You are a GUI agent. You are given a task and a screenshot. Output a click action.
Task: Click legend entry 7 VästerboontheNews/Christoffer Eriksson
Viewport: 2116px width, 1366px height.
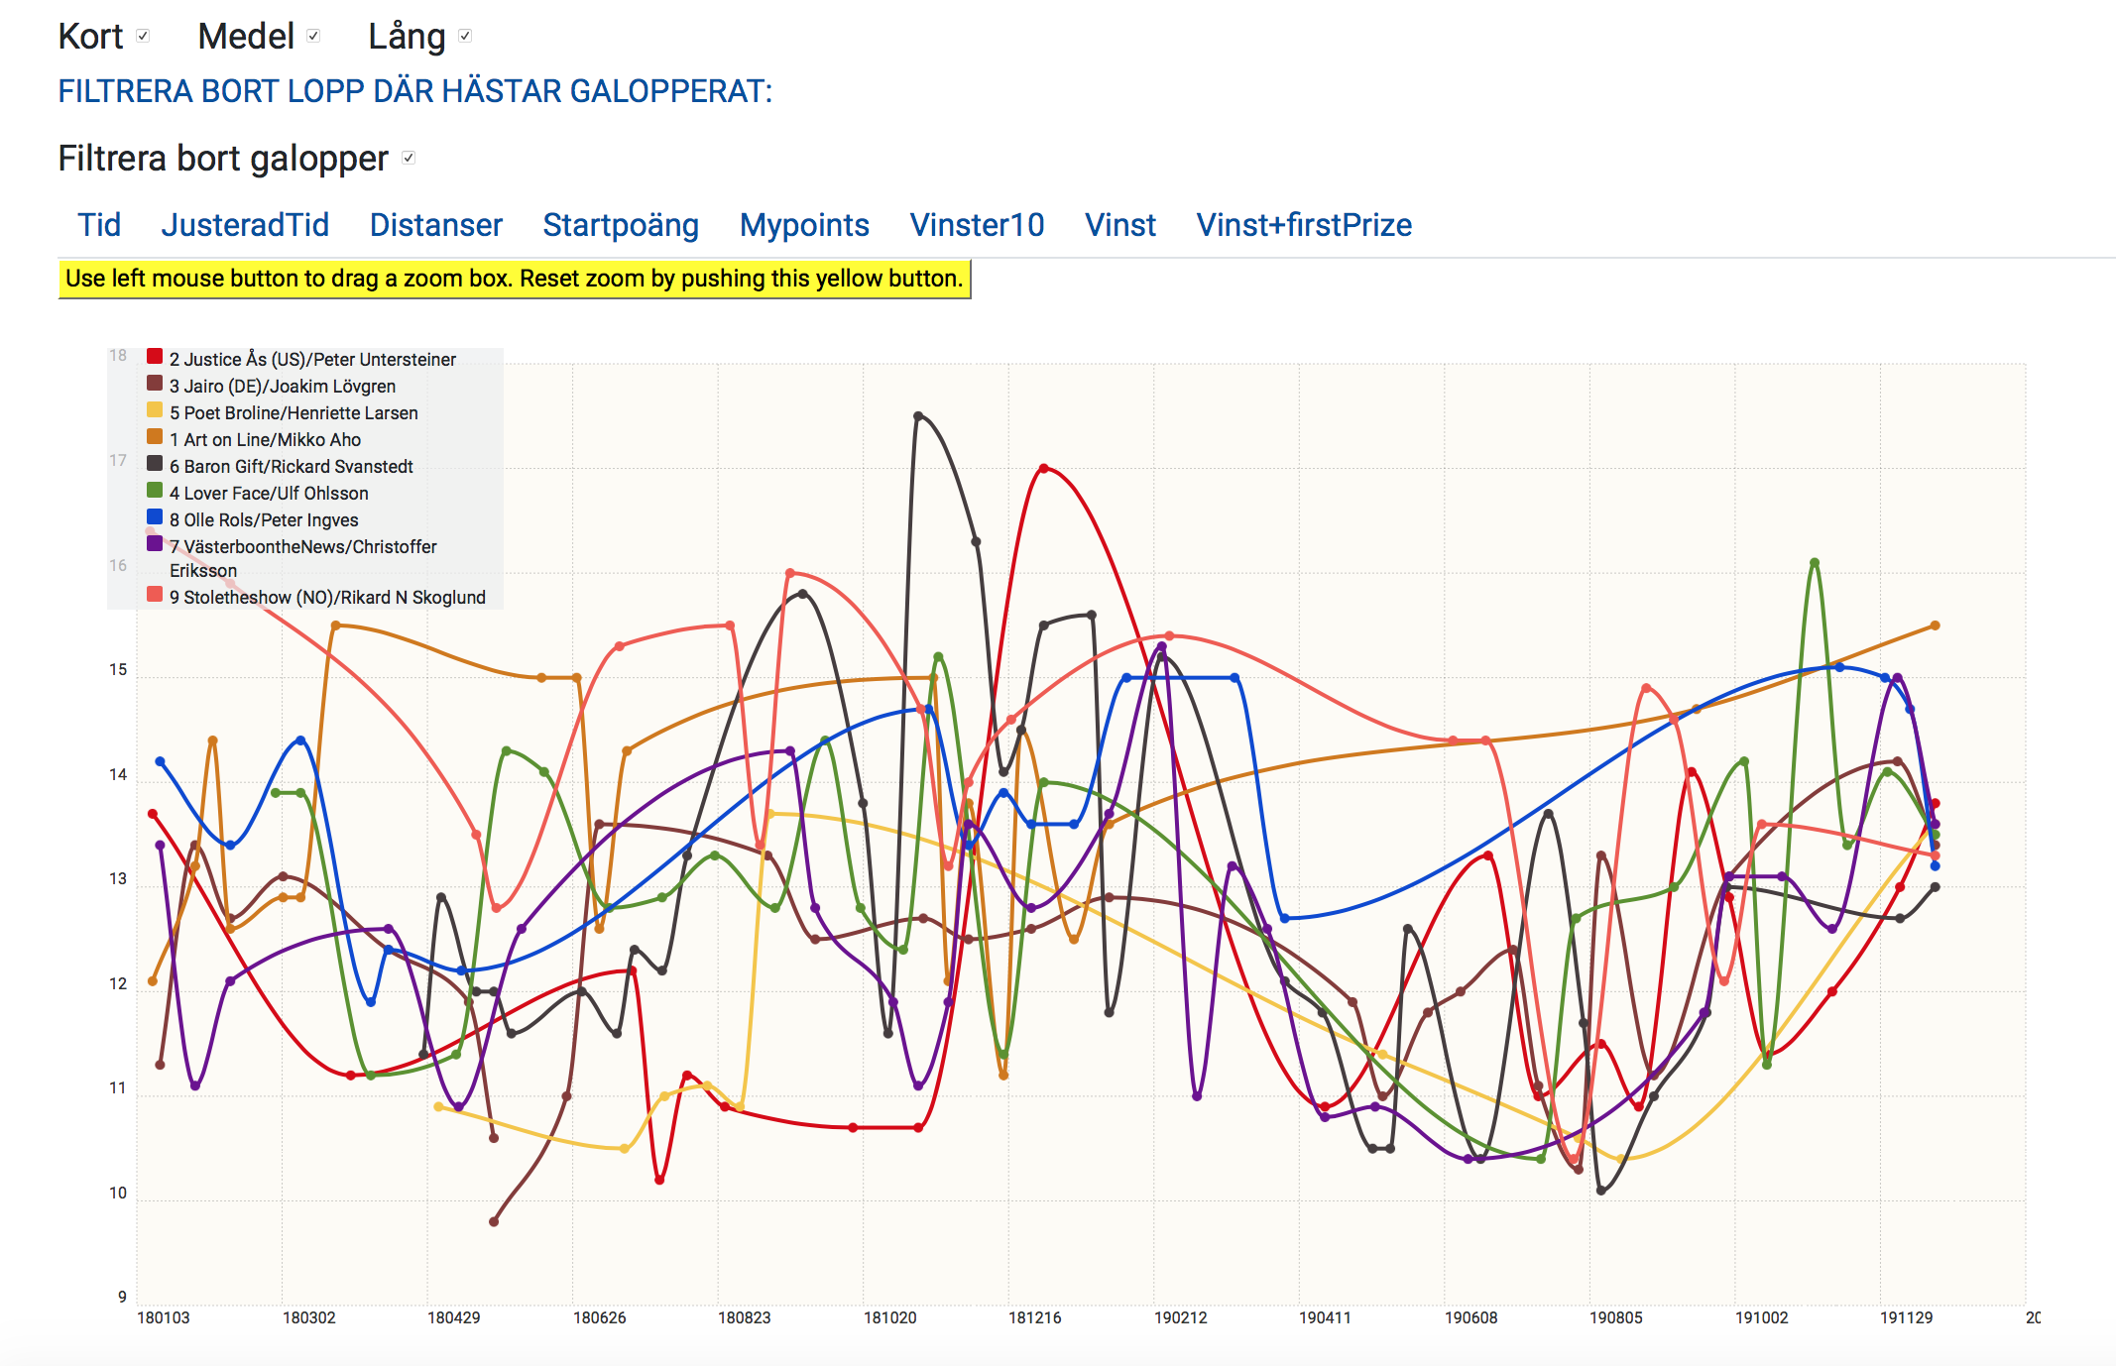click(x=303, y=558)
